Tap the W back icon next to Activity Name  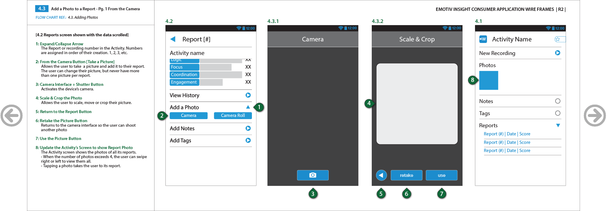coord(483,39)
